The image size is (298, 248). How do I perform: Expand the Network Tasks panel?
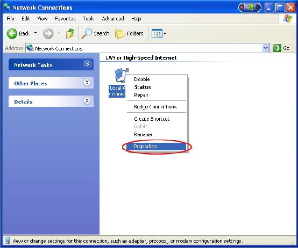tap(87, 64)
